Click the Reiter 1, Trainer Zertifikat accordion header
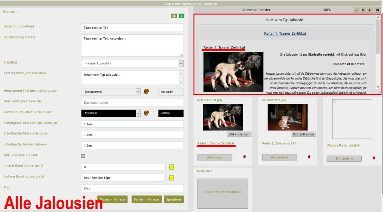Screen dimensions: 383x212 click(x=285, y=34)
